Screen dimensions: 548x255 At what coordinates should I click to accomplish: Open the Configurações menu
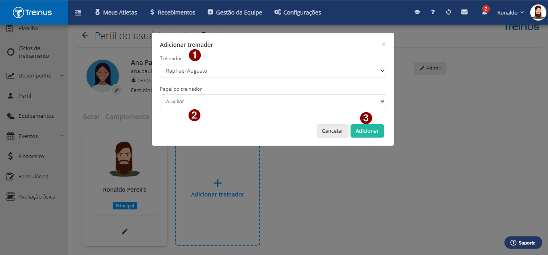(x=298, y=13)
